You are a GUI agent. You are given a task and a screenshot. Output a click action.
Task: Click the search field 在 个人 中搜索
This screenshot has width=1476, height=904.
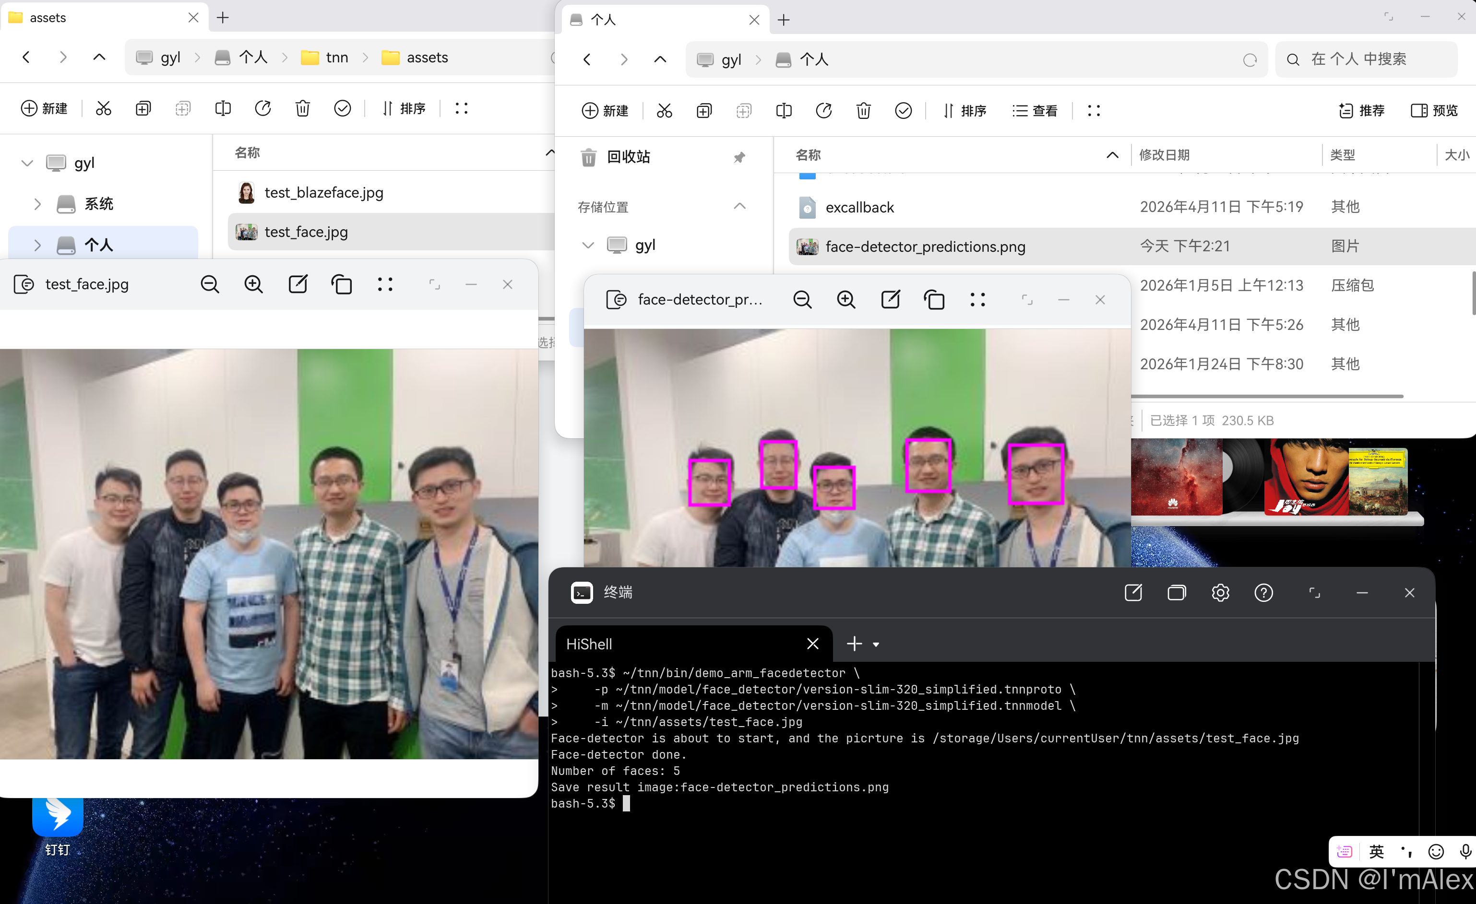[1366, 59]
